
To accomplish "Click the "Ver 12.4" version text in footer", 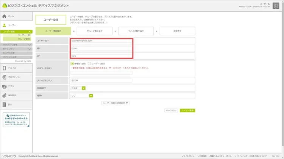I will [x=276, y=156].
